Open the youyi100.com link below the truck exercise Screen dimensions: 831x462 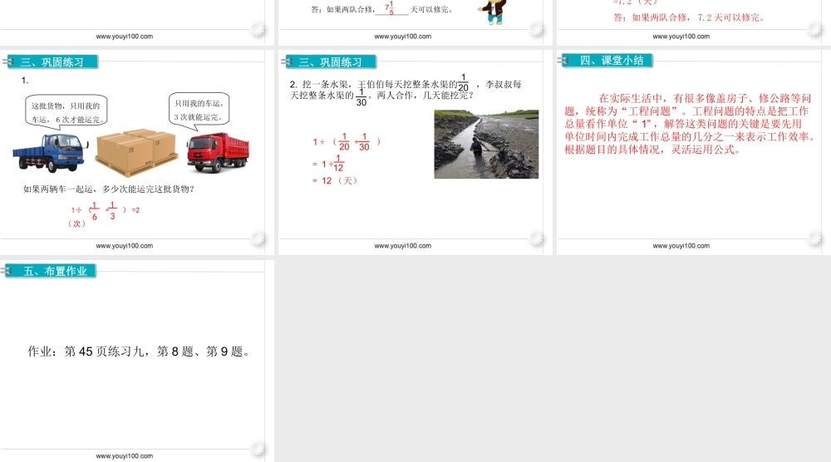pyautogui.click(x=125, y=246)
